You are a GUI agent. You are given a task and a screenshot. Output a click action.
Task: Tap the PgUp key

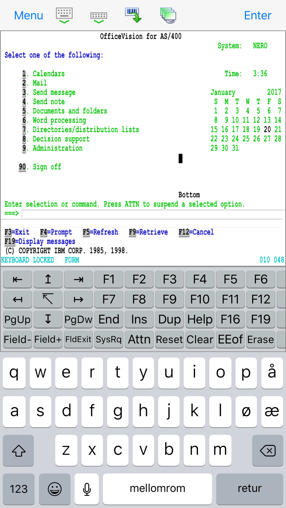18,319
